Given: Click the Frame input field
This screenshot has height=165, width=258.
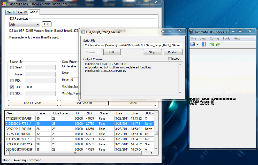Looking at the screenshot, I should pos(40,74).
